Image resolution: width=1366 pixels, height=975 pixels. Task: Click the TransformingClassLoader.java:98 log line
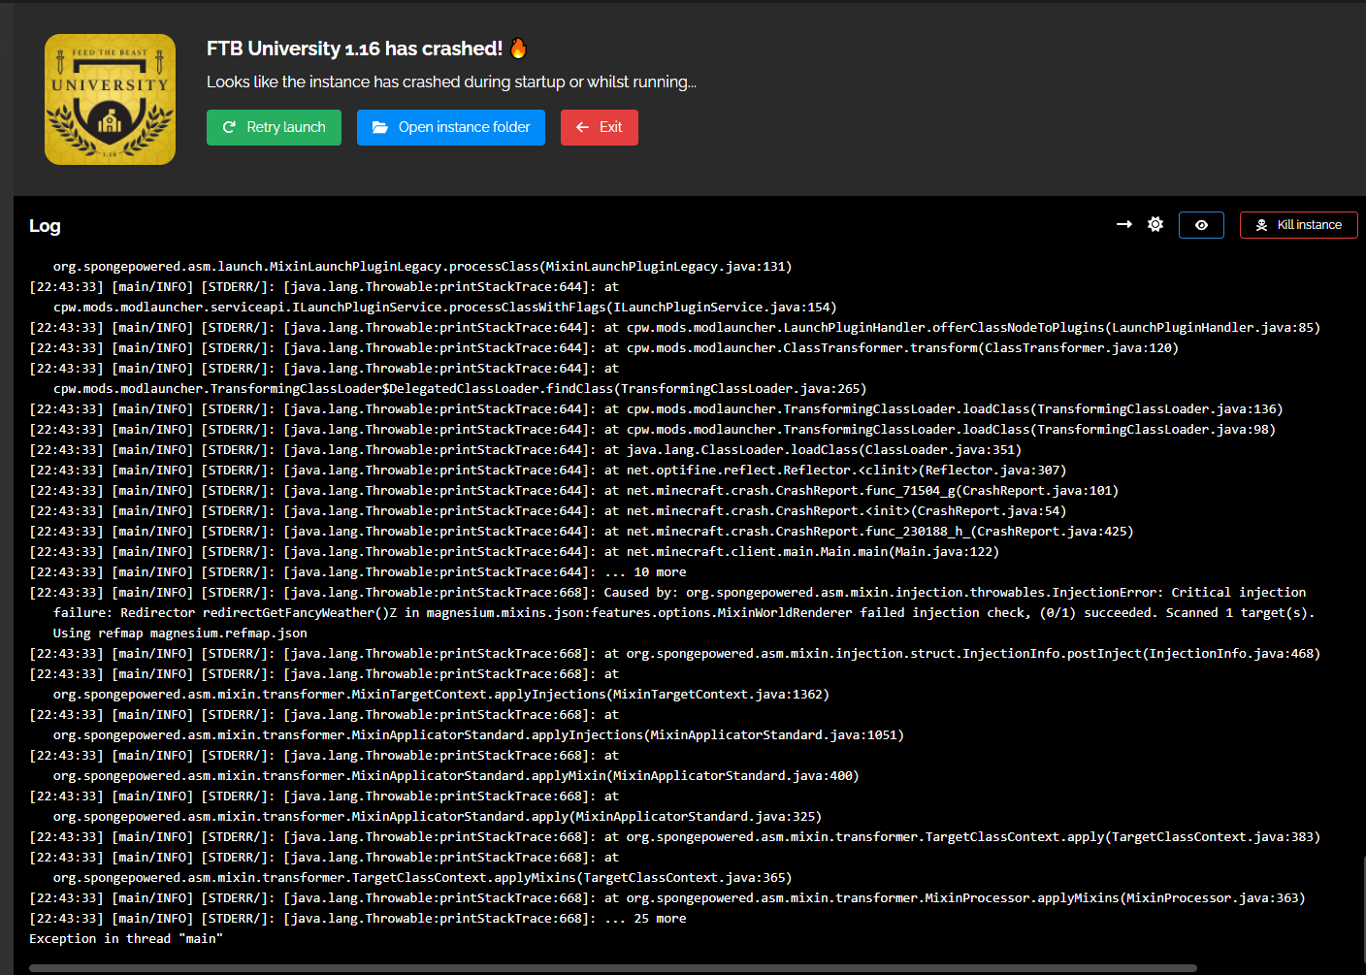pos(652,430)
